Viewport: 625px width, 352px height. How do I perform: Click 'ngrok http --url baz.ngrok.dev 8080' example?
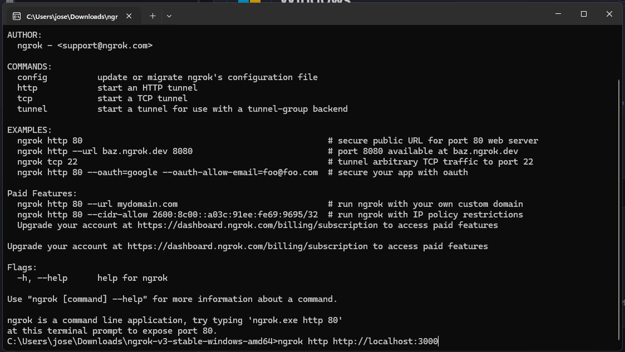click(105, 151)
